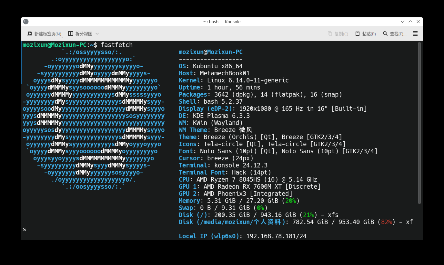Open a new tab with 新建标签页
This screenshot has width=444, height=265.
click(44, 34)
